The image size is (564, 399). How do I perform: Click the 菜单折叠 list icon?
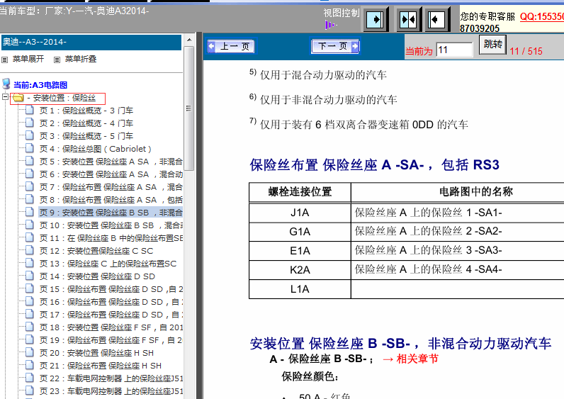pyautogui.click(x=57, y=60)
